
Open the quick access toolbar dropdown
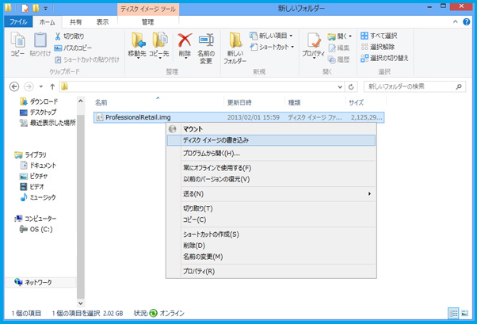click(46, 9)
